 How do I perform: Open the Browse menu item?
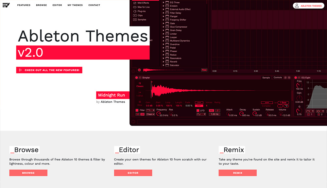point(42,5)
